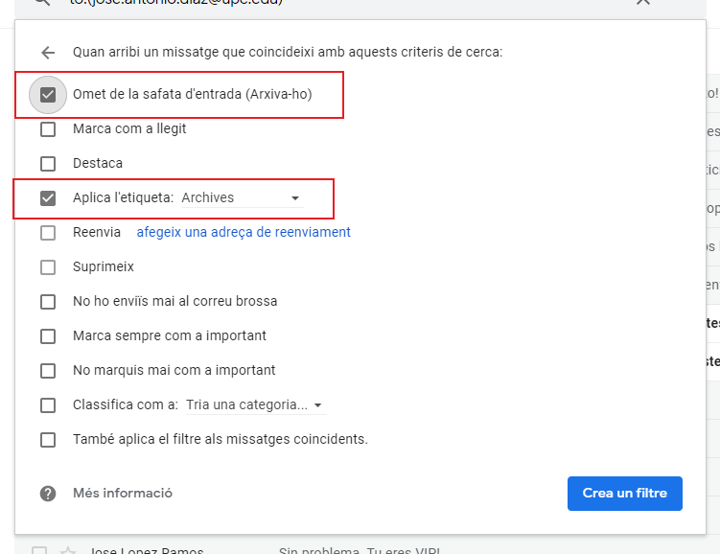Uncheck 'Omet de la safata d'entrada'
The image size is (720, 554).
48,95
